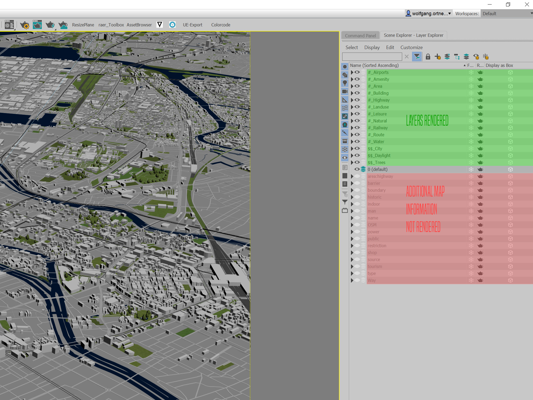533x400 pixels.
Task: Click the Render Production teapot icon
Action: coord(50,25)
